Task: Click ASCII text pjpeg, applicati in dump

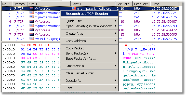Action: click(x=139, y=84)
